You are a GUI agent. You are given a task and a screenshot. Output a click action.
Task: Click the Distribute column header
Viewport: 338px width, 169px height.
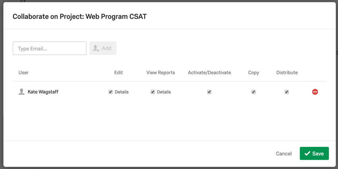point(287,73)
